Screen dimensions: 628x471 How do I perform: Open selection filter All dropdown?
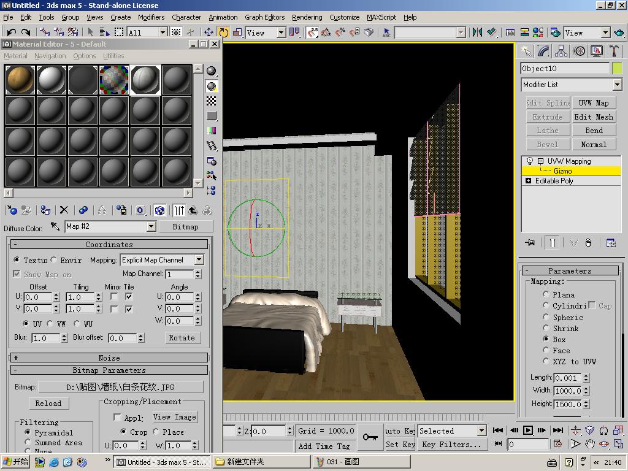[163, 33]
